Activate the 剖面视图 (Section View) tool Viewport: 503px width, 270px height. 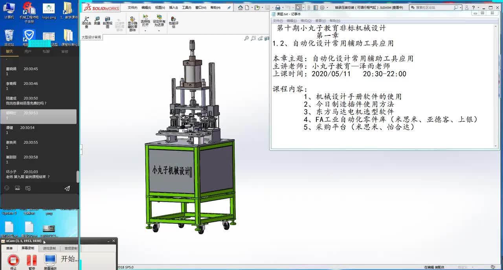[108, 22]
